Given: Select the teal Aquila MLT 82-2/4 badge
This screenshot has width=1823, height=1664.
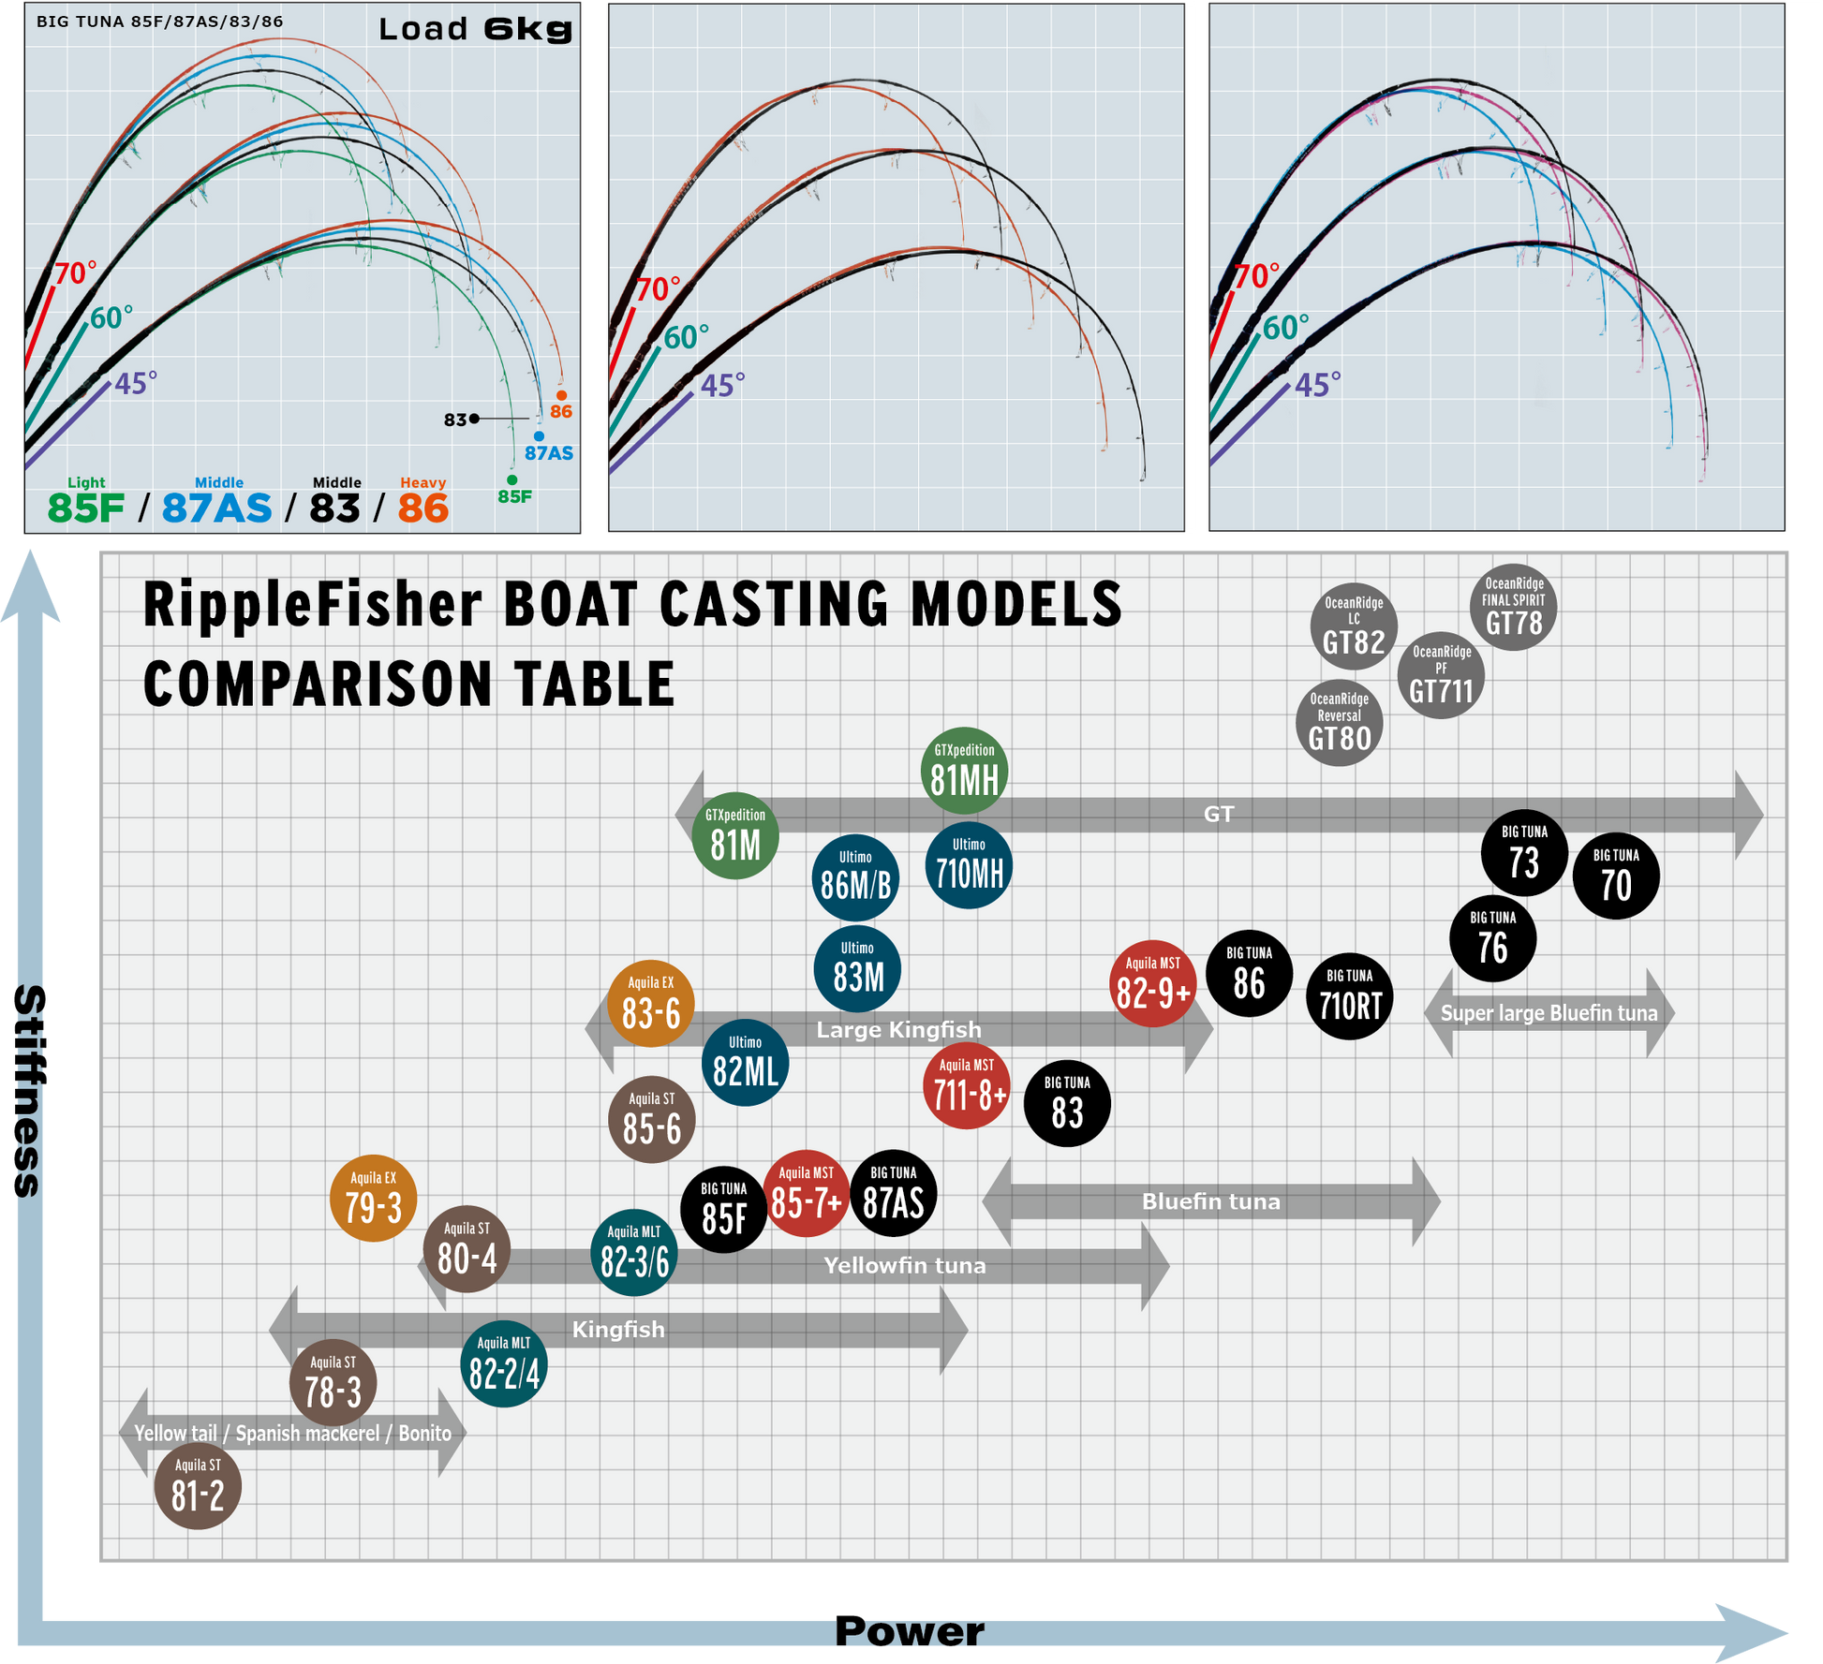Looking at the screenshot, I should pos(504,1364).
